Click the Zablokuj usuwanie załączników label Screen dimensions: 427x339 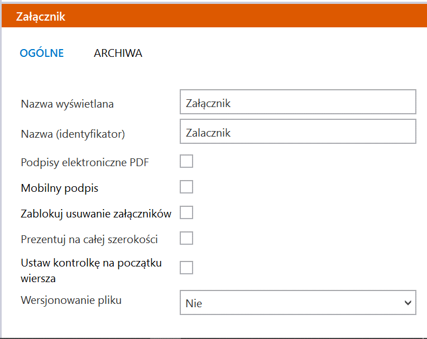96,214
